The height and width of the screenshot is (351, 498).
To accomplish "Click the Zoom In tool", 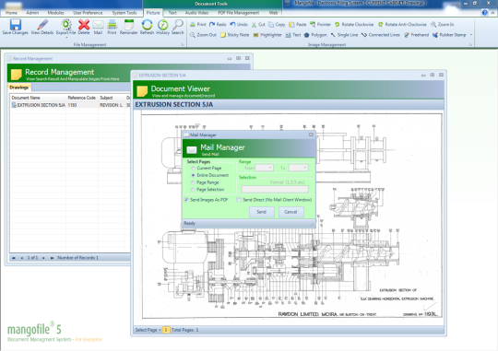I will click(x=443, y=25).
